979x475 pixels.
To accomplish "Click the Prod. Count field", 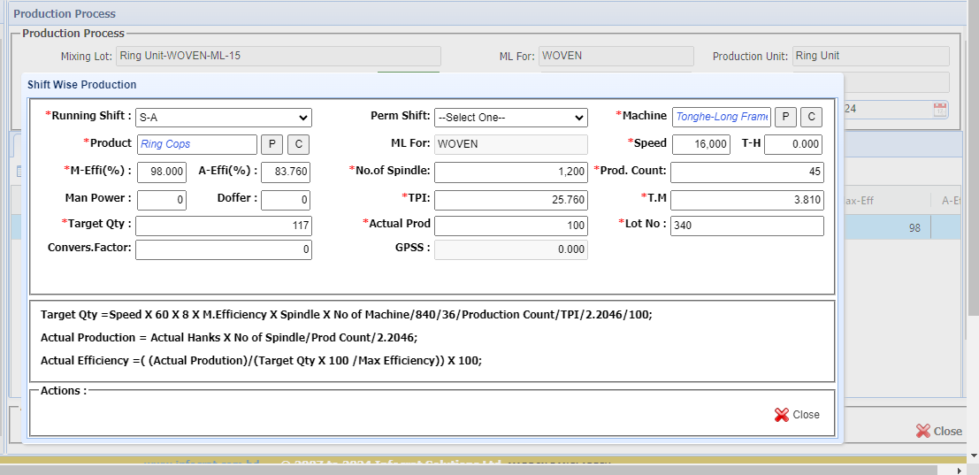I will (x=747, y=172).
